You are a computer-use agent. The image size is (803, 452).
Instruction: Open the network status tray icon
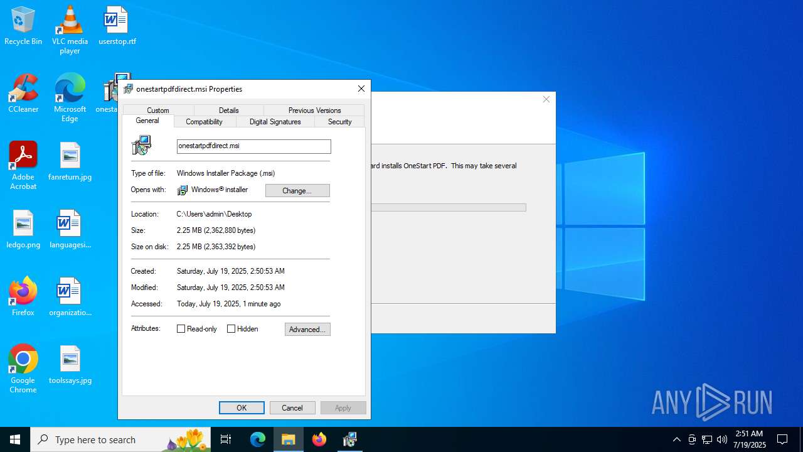coord(707,439)
